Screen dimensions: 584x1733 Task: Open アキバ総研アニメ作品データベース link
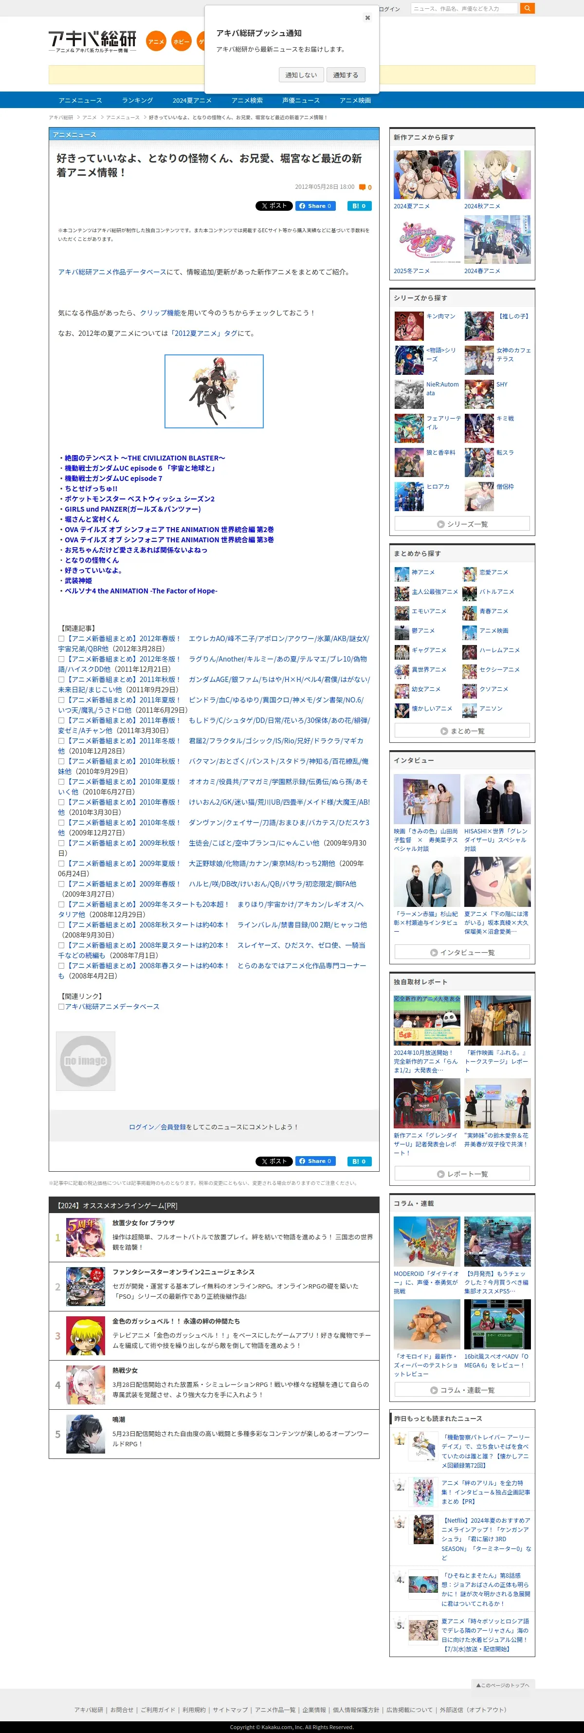pos(111,272)
